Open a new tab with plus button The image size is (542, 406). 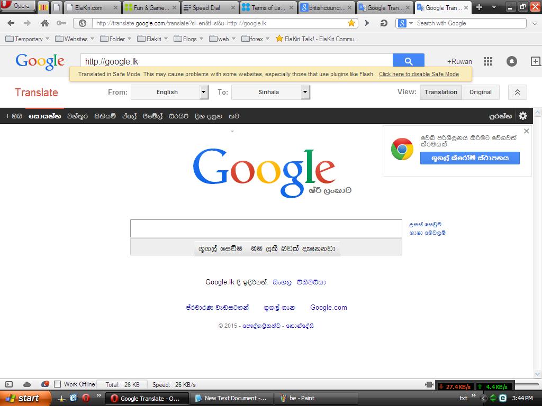[479, 7]
